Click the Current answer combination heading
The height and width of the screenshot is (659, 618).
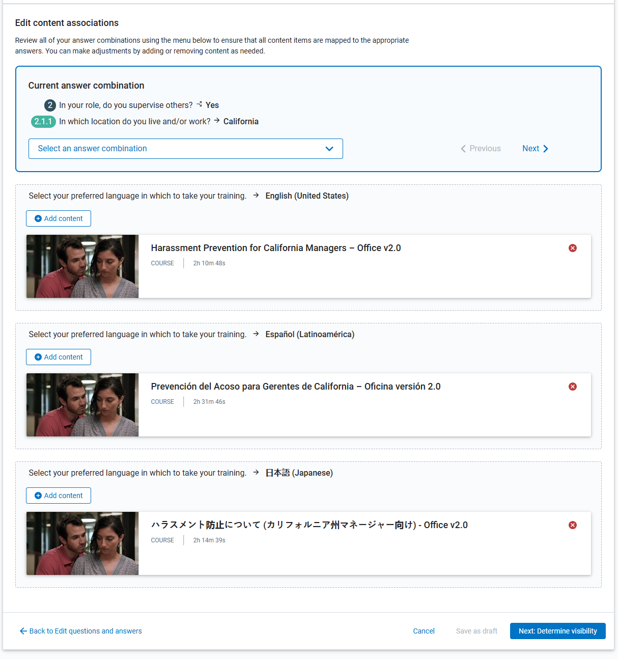pyautogui.click(x=86, y=86)
